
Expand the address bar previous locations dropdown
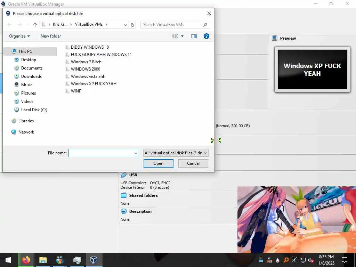(125, 25)
